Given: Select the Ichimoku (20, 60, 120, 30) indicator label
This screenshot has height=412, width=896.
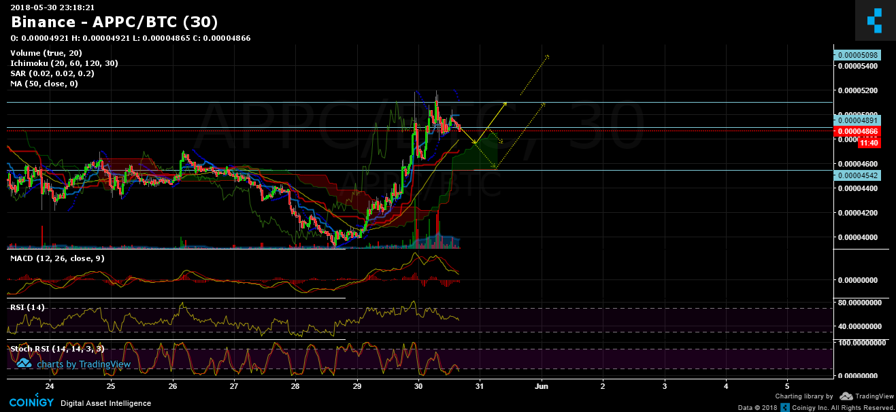Looking at the screenshot, I should (x=64, y=63).
